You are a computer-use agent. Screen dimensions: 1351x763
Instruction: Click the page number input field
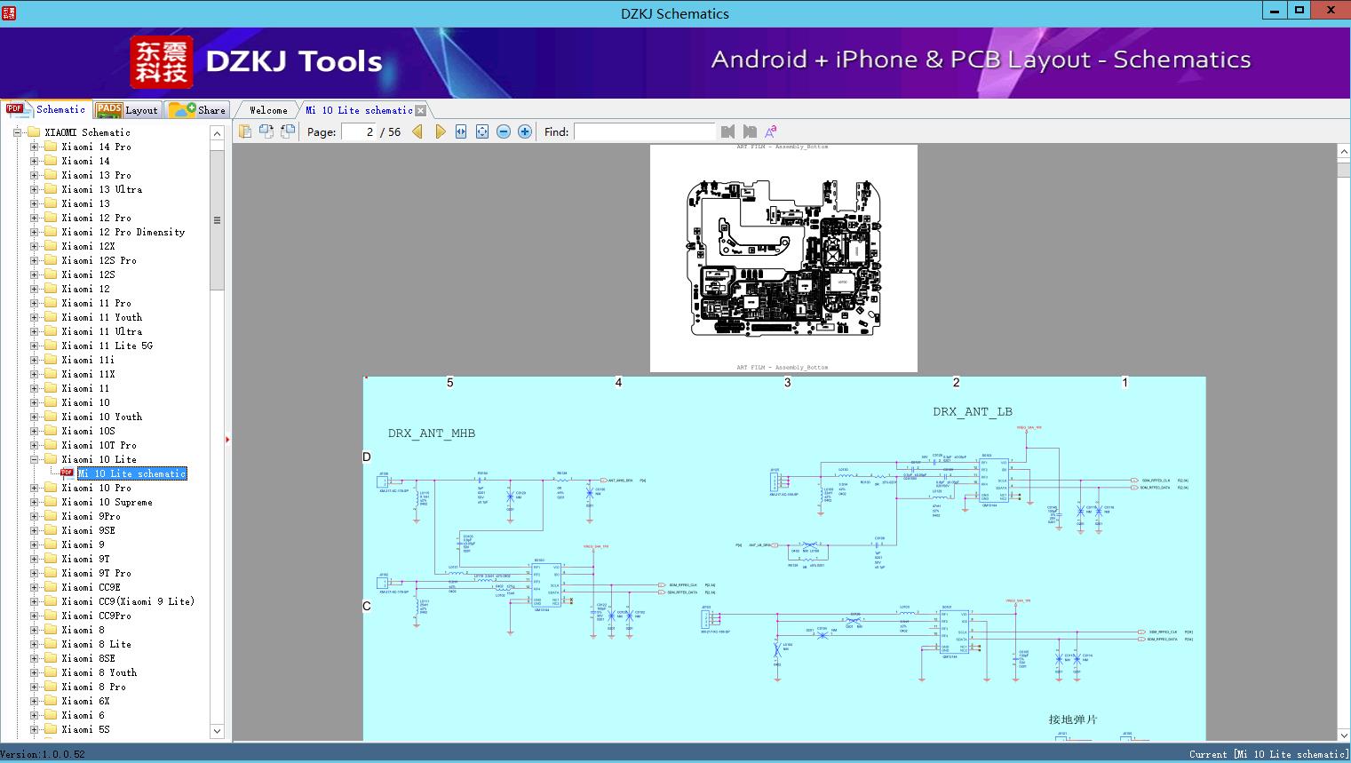click(358, 131)
